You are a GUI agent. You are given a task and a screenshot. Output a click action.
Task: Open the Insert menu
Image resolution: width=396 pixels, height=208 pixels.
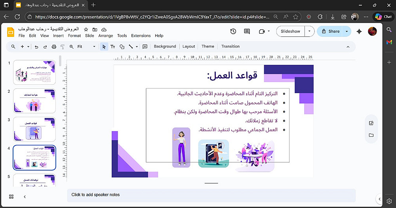point(58,36)
